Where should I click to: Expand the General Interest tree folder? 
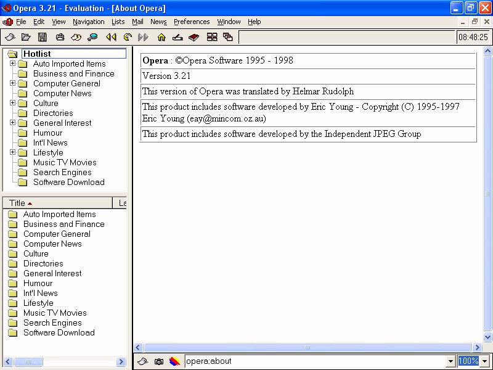(x=12, y=122)
